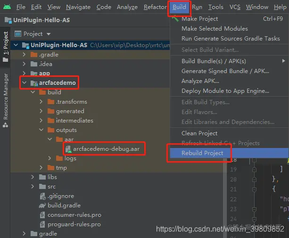
Task: Open the File menu
Action: click(21, 7)
